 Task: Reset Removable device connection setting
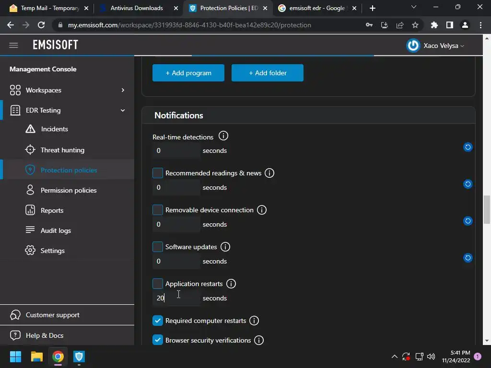pos(468,221)
